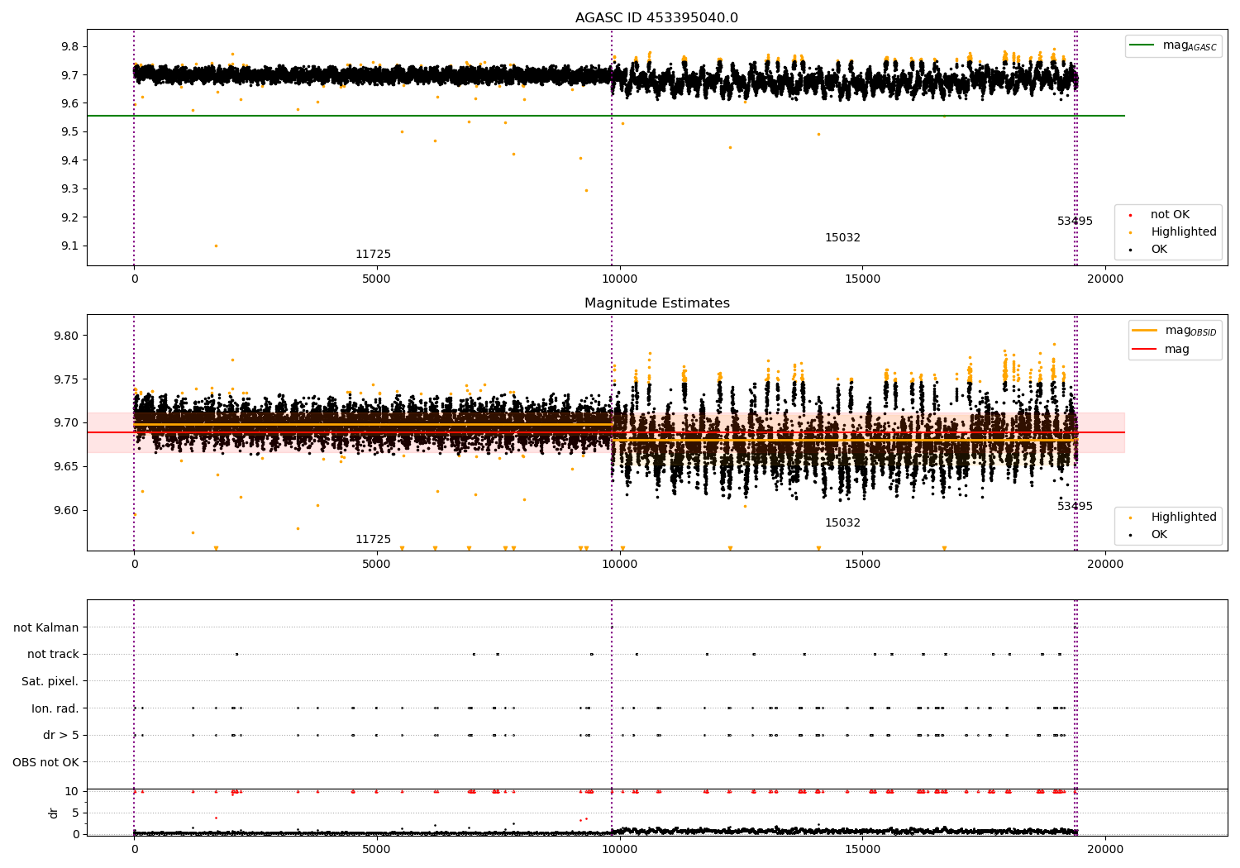This screenshot has width=1240, height=868.
Task: Click the '20000' x-axis tick in top plot
Action: pyautogui.click(x=1104, y=279)
